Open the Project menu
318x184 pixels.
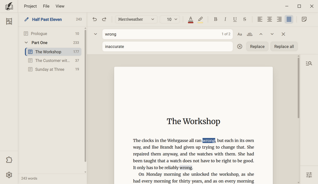coord(30,6)
